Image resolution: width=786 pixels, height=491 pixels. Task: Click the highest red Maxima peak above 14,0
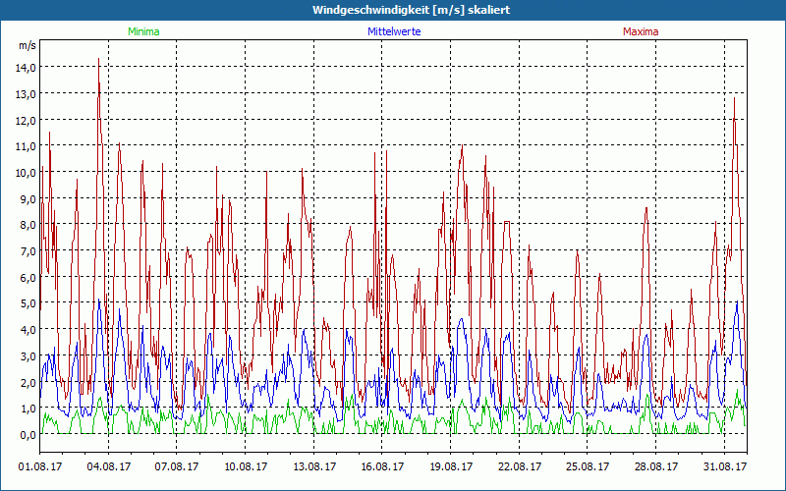(99, 60)
